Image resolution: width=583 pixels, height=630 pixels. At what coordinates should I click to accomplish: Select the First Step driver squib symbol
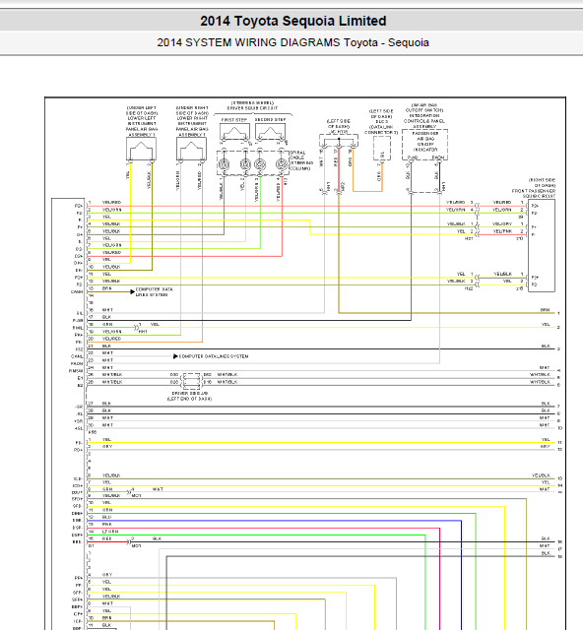234,132
